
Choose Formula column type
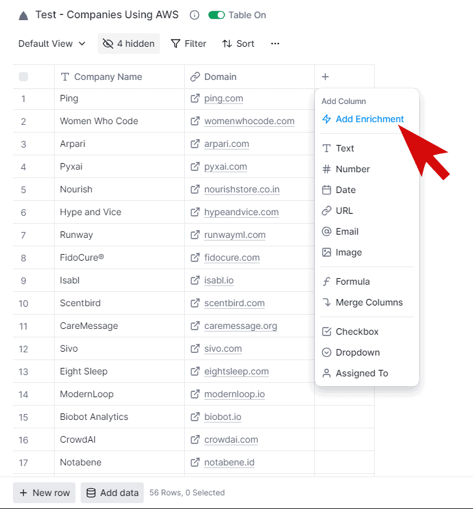tap(353, 281)
